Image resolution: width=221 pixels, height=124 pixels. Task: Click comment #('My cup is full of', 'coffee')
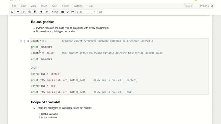(x=115, y=80)
